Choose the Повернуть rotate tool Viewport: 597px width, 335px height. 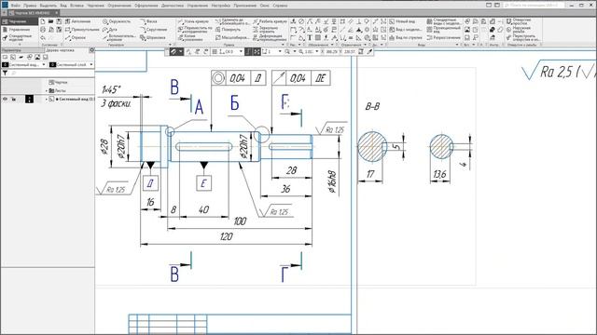[x=228, y=30]
